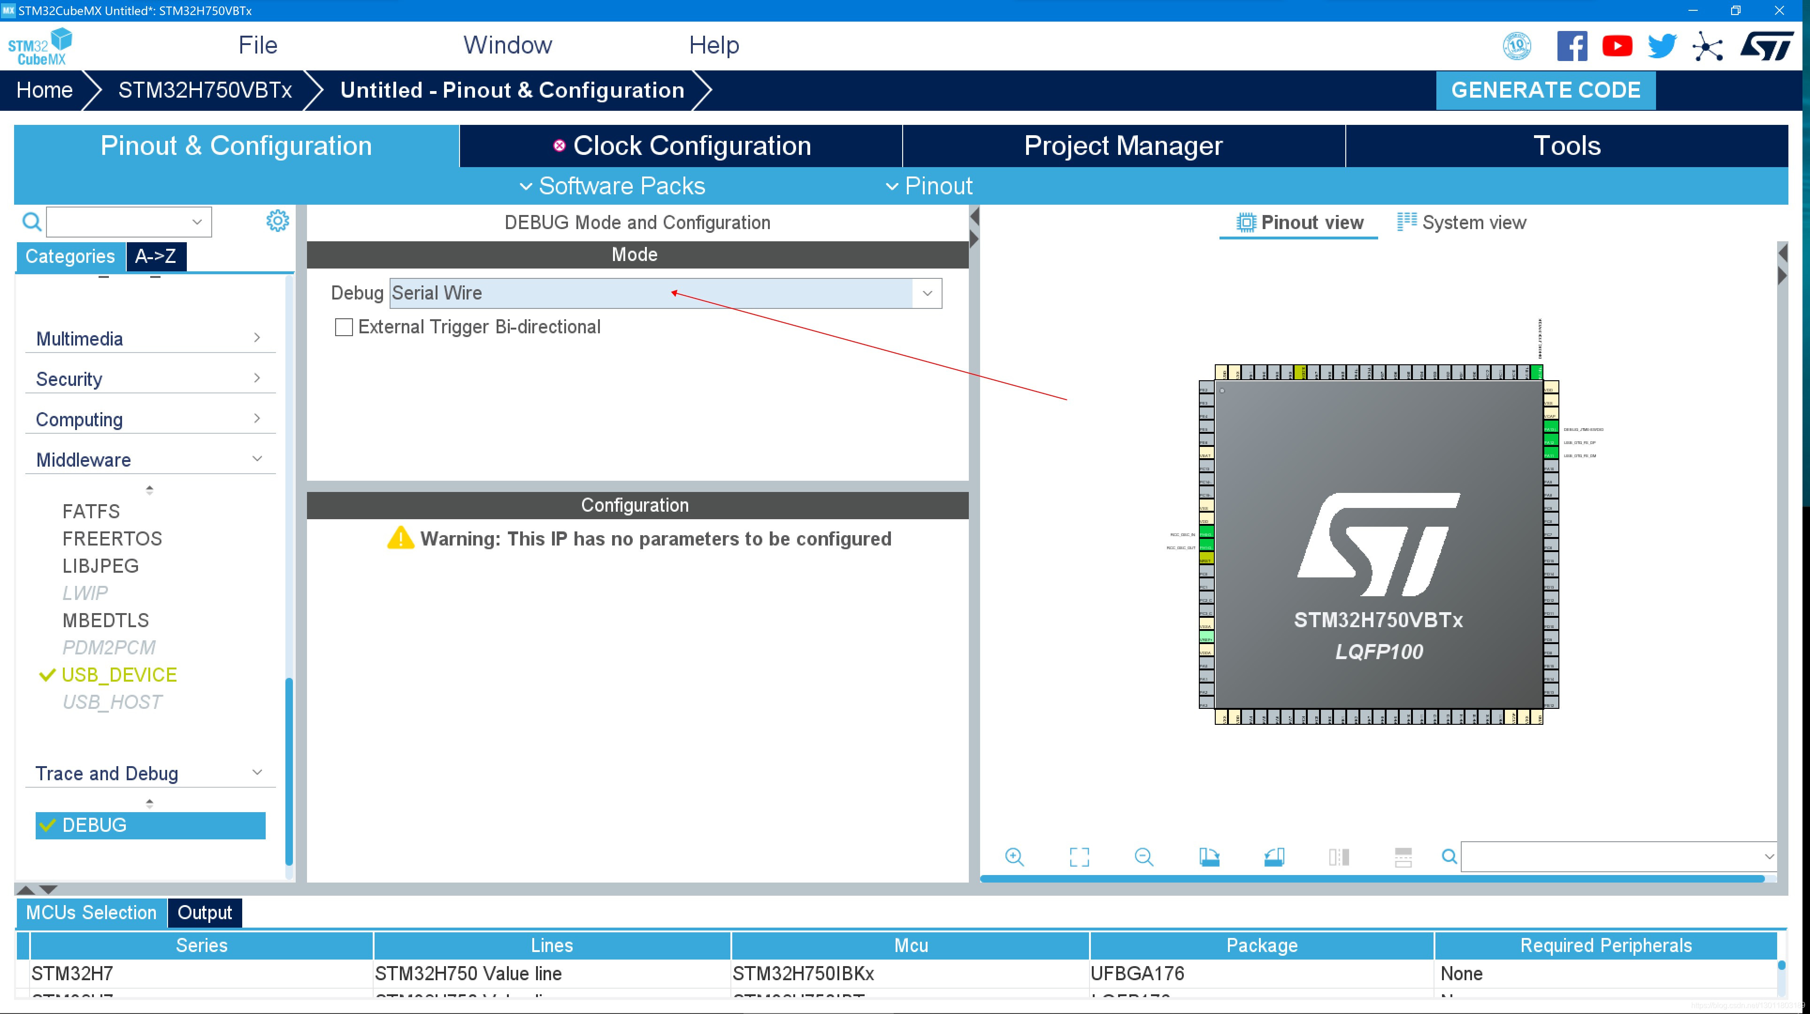Click the STM32CubeMX logo
1810x1014 pixels.
pyautogui.click(x=40, y=46)
